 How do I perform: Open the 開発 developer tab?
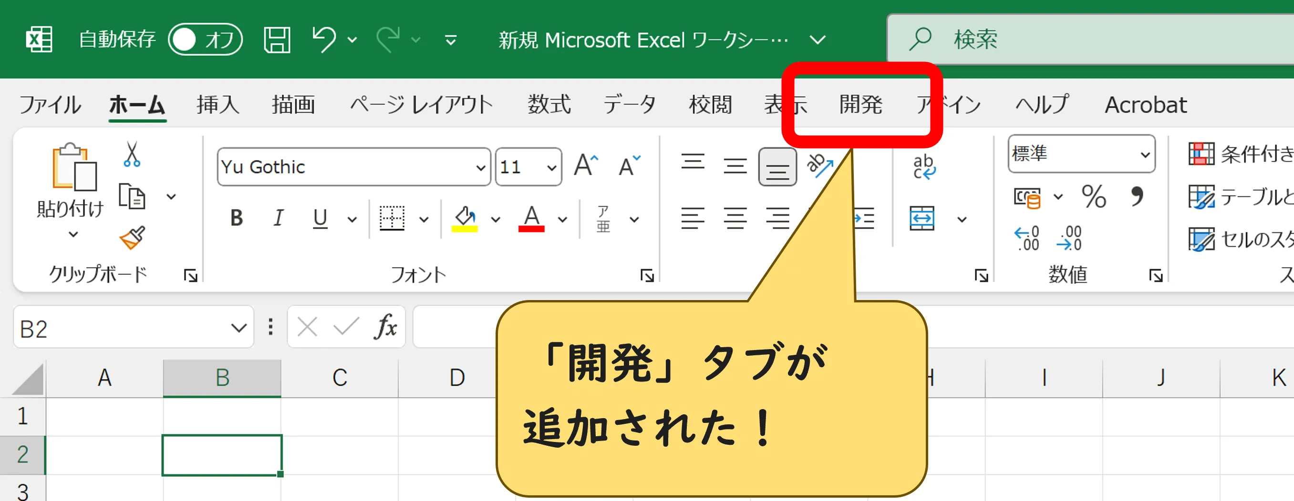[861, 104]
